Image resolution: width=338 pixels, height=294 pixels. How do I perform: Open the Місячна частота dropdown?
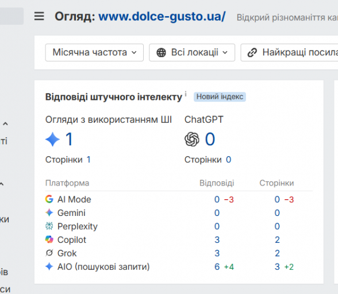(94, 53)
